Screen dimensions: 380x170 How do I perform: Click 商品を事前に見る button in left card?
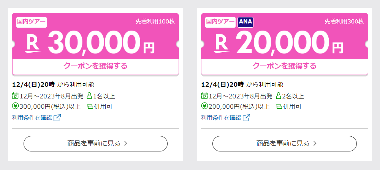click(95, 143)
